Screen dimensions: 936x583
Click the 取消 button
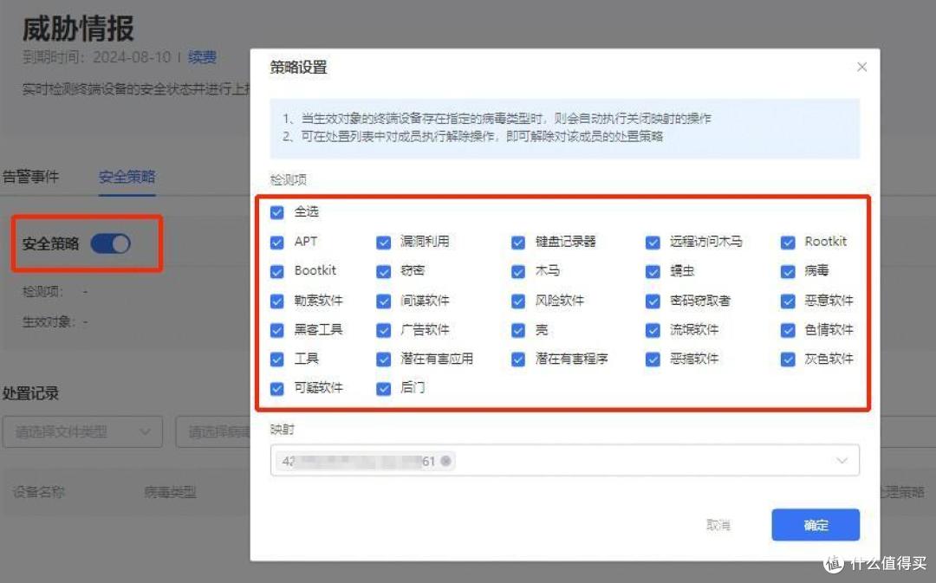[718, 525]
